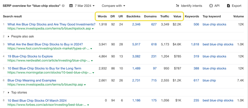Click the Volume column header
The height and width of the screenshot is (108, 248).
pyautogui.click(x=239, y=16)
